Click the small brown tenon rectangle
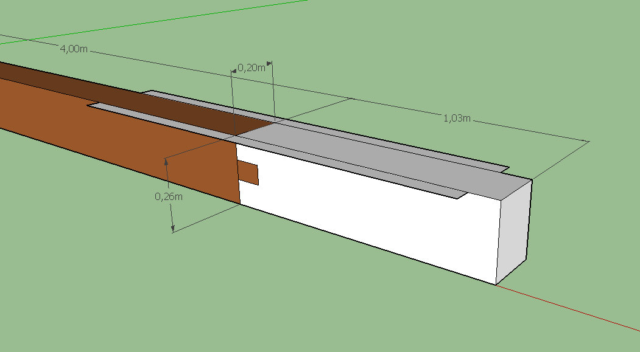640x352 pixels. (x=248, y=172)
